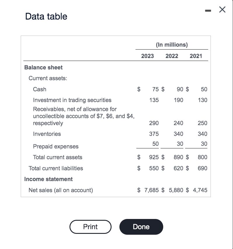Image resolution: width=233 pixels, height=249 pixels.
Task: Click the X close icon
Action: tap(222, 10)
